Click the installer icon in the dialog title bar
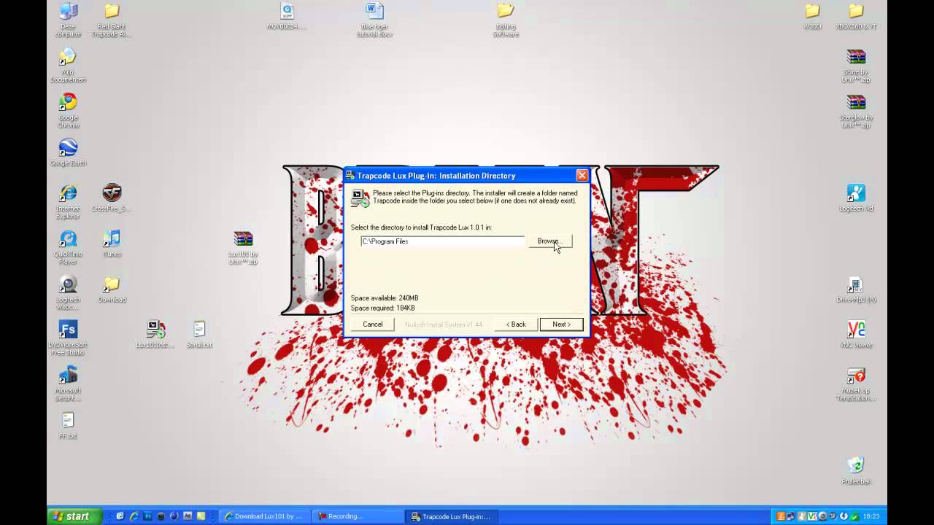This screenshot has height=525, width=934. 350,176
